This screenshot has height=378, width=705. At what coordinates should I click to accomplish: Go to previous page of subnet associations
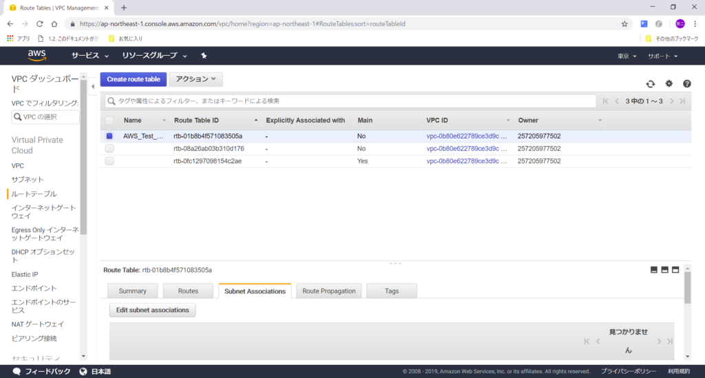click(x=598, y=342)
